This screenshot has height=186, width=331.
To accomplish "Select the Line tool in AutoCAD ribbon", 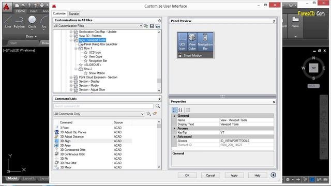I will click(8, 22).
